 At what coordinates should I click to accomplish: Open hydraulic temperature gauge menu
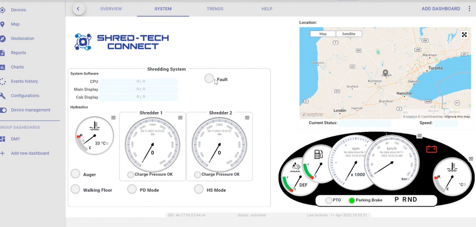tap(113, 118)
